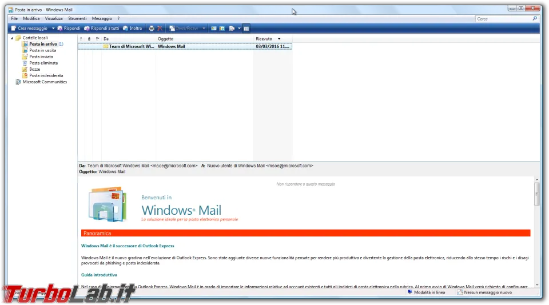Click the find message icon in the toolbar
Screen dimensions: 549x305
[232, 29]
